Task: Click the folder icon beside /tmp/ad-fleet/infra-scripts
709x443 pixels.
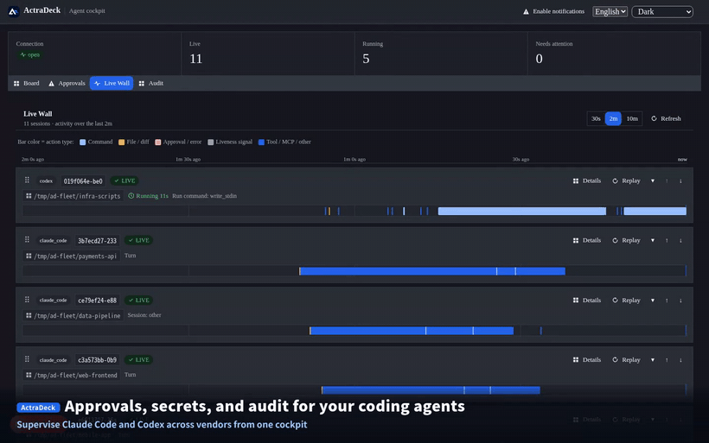Action: (29, 196)
